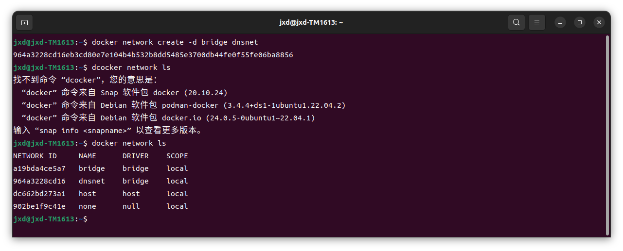Close the terminal window
Image resolution: width=623 pixels, height=251 pixels.
(599, 22)
